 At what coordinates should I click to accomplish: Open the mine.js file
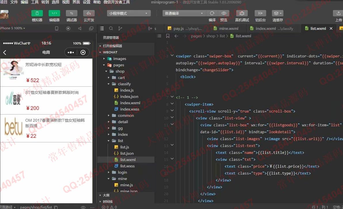click(x=126, y=185)
